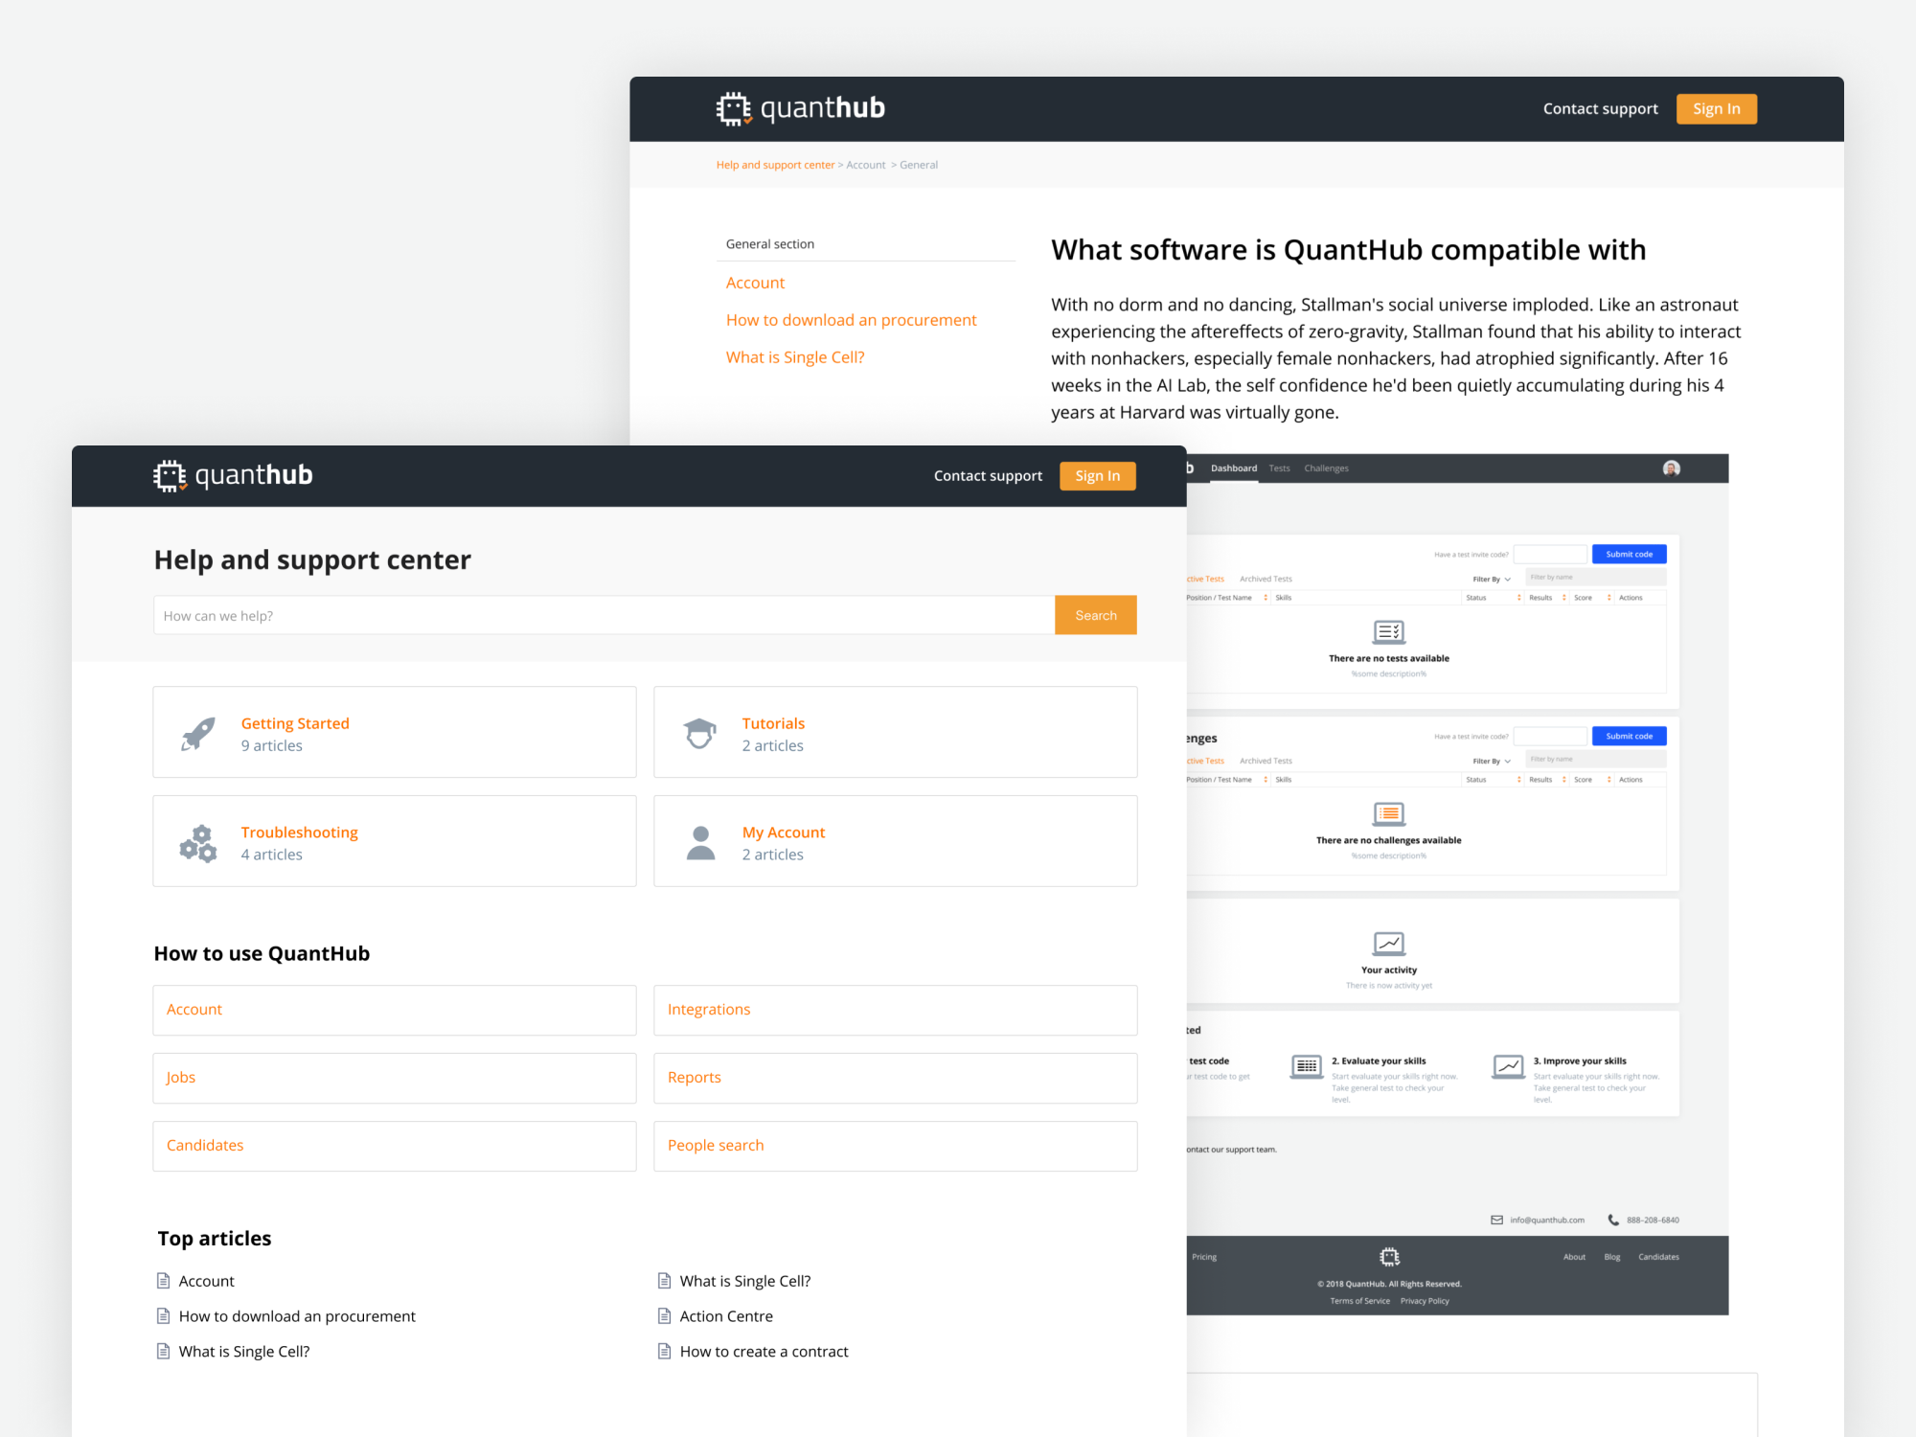Click the Privacy Policy link
The image size is (1916, 1437).
tap(1425, 1301)
